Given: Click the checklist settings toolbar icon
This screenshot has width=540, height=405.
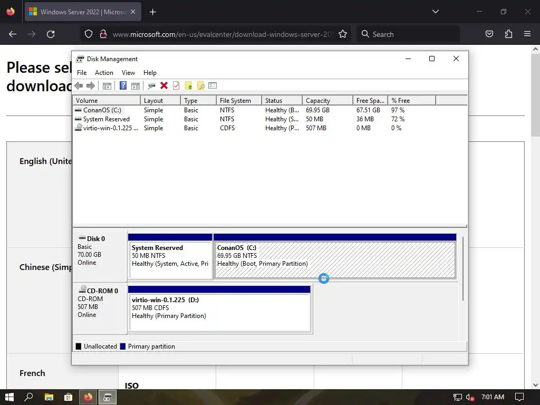Looking at the screenshot, I should tap(213, 85).
